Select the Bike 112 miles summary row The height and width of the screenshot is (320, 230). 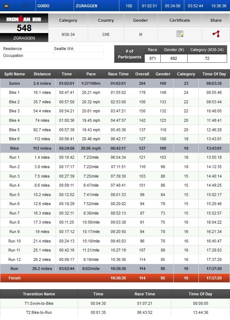click(x=115, y=148)
